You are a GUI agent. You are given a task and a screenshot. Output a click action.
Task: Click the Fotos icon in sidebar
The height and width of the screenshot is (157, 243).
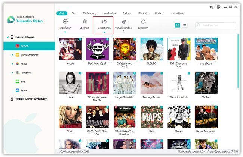[17, 64]
